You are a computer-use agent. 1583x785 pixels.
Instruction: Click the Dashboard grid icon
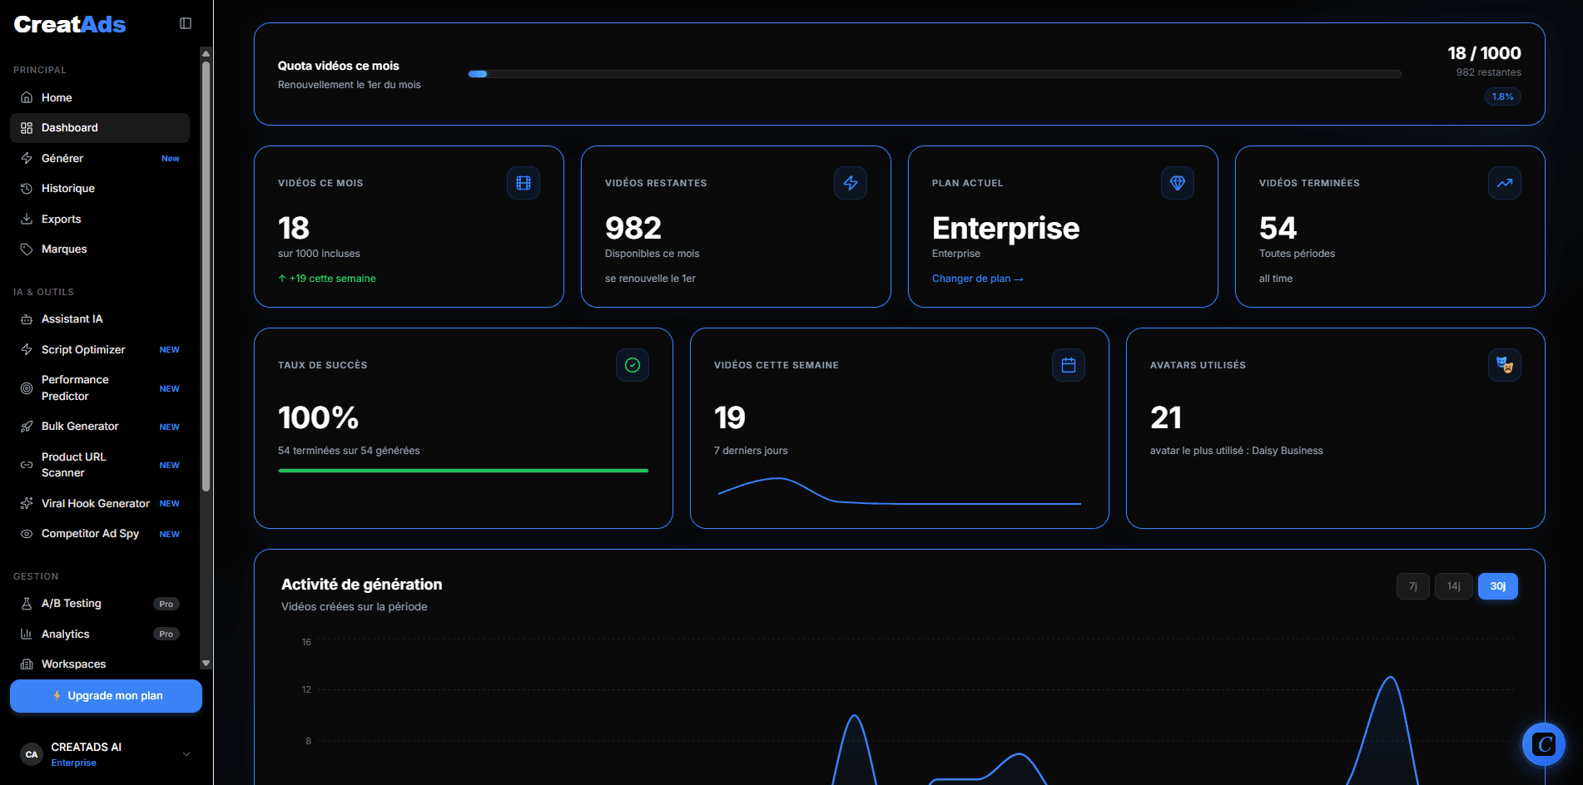point(27,128)
